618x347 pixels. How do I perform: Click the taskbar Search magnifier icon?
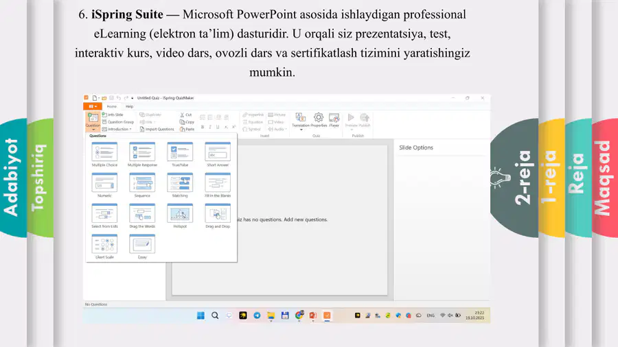[215, 315]
